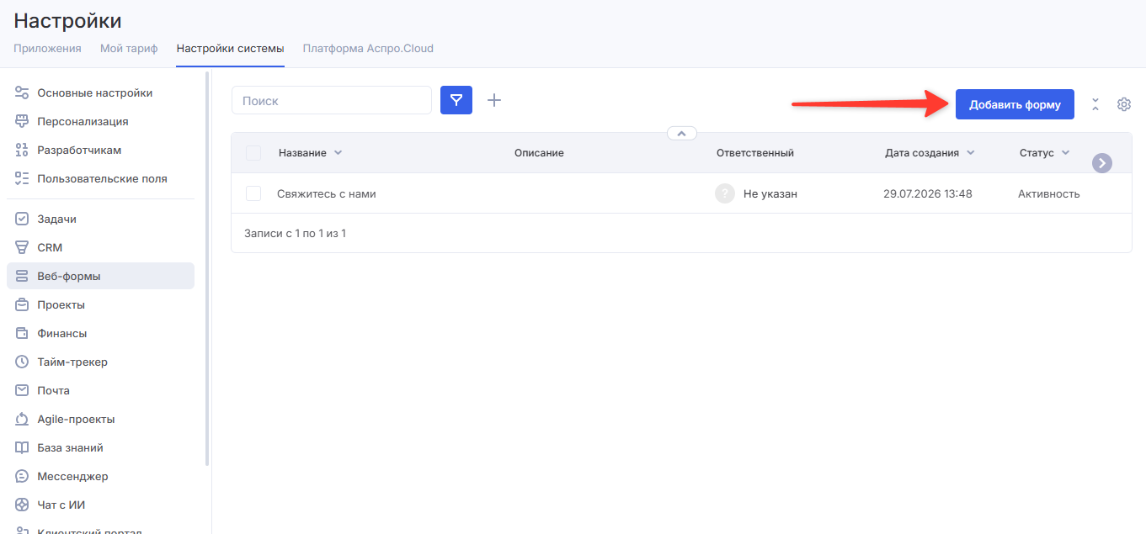Click the CRM funnel icon
The width and height of the screenshot is (1146, 534).
[22, 247]
